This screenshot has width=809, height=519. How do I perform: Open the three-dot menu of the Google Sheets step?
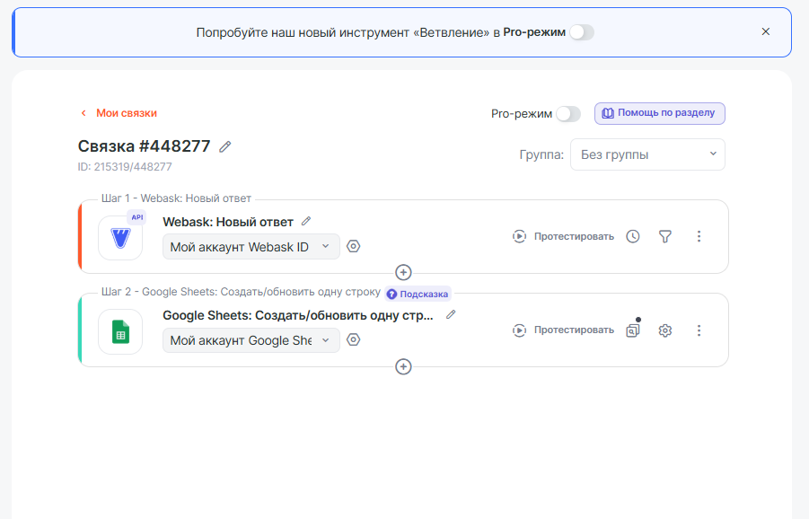(x=699, y=330)
